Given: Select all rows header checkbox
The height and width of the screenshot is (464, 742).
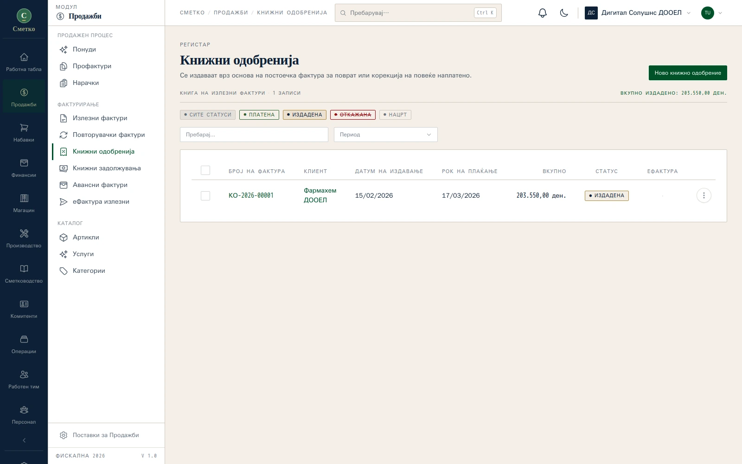Looking at the screenshot, I should (x=205, y=170).
